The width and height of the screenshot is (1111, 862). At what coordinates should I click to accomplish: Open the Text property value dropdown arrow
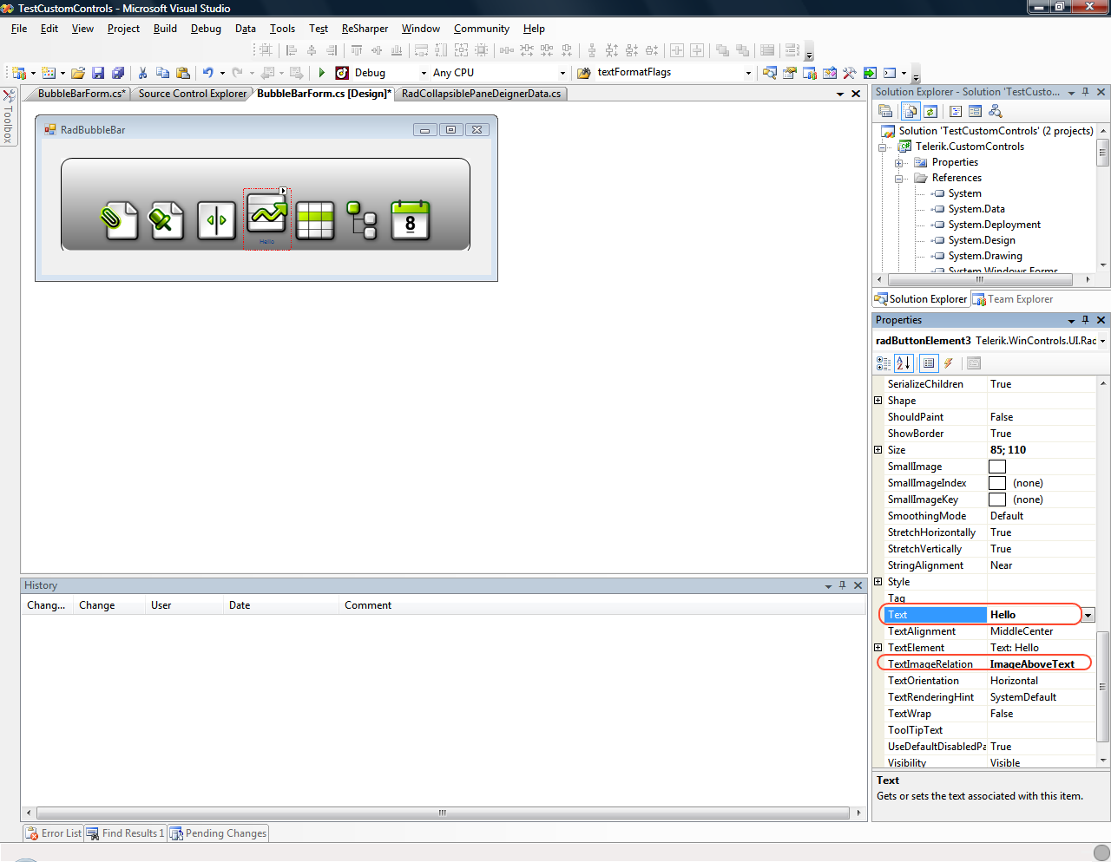[x=1088, y=615]
